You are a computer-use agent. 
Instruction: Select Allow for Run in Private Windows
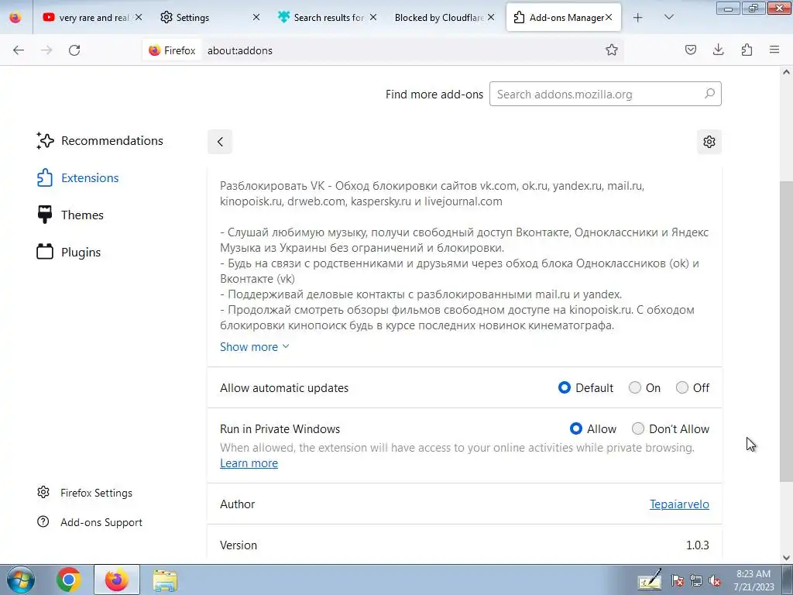pos(576,428)
